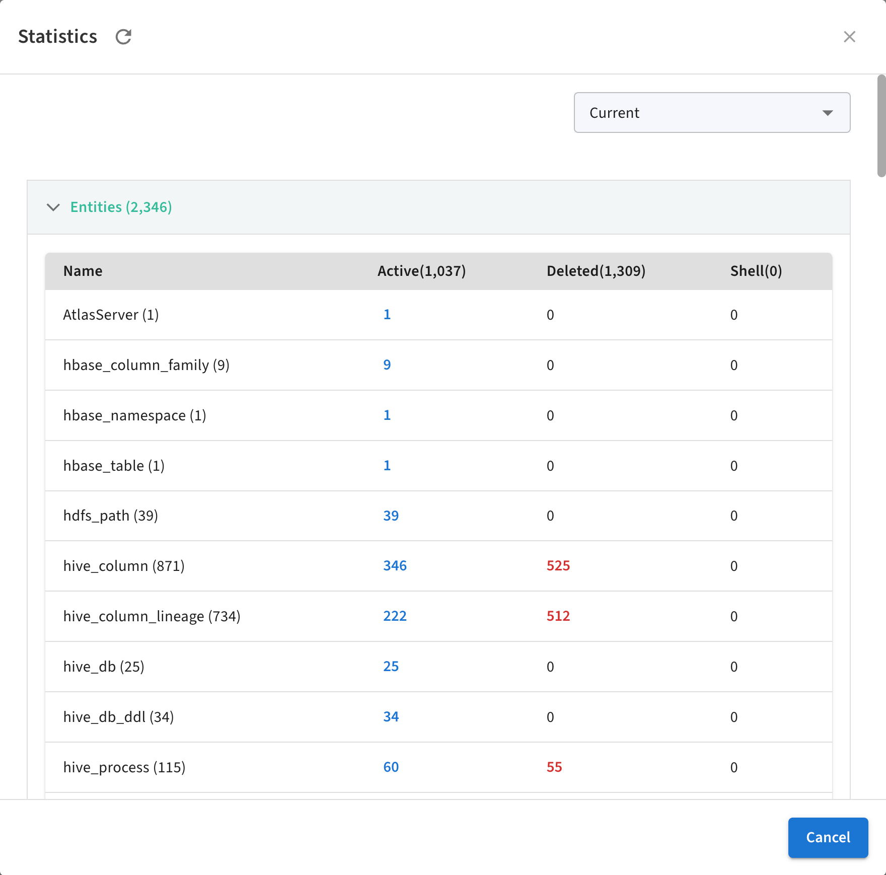Open active count 34 for hive_db_ddl
Viewport: 886px width, 875px height.
click(x=391, y=717)
